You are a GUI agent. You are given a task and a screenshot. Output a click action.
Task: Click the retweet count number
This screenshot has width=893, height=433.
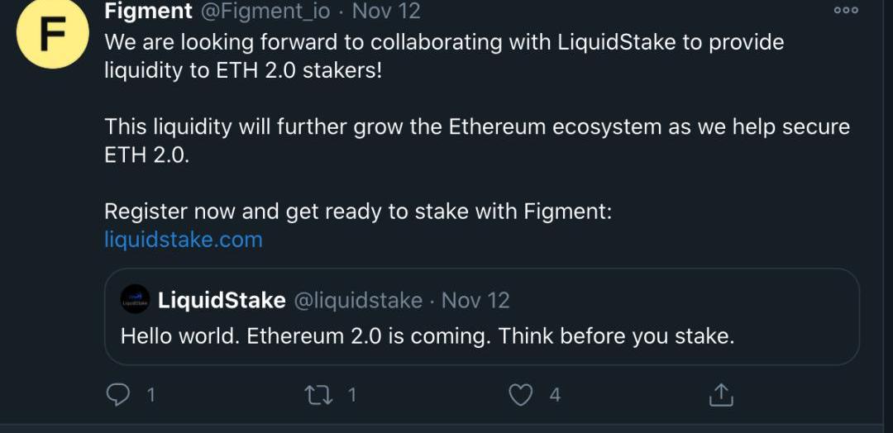point(351,395)
